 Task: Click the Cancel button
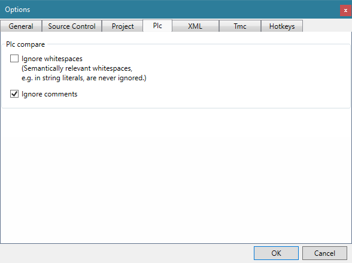(x=324, y=253)
